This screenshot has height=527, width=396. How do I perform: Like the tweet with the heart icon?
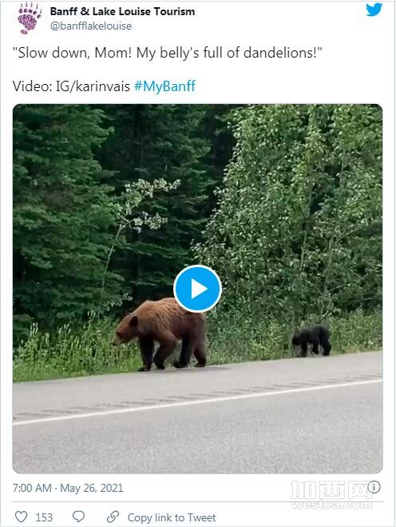(21, 517)
